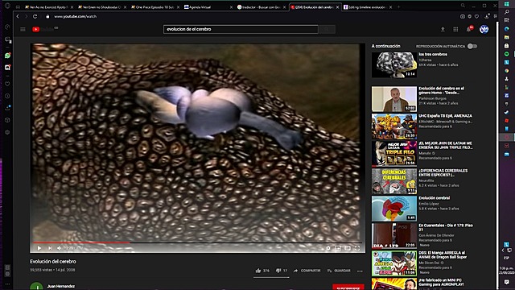Play the video with the play button
Image resolution: width=515 pixels, height=290 pixels.
pos(39,248)
